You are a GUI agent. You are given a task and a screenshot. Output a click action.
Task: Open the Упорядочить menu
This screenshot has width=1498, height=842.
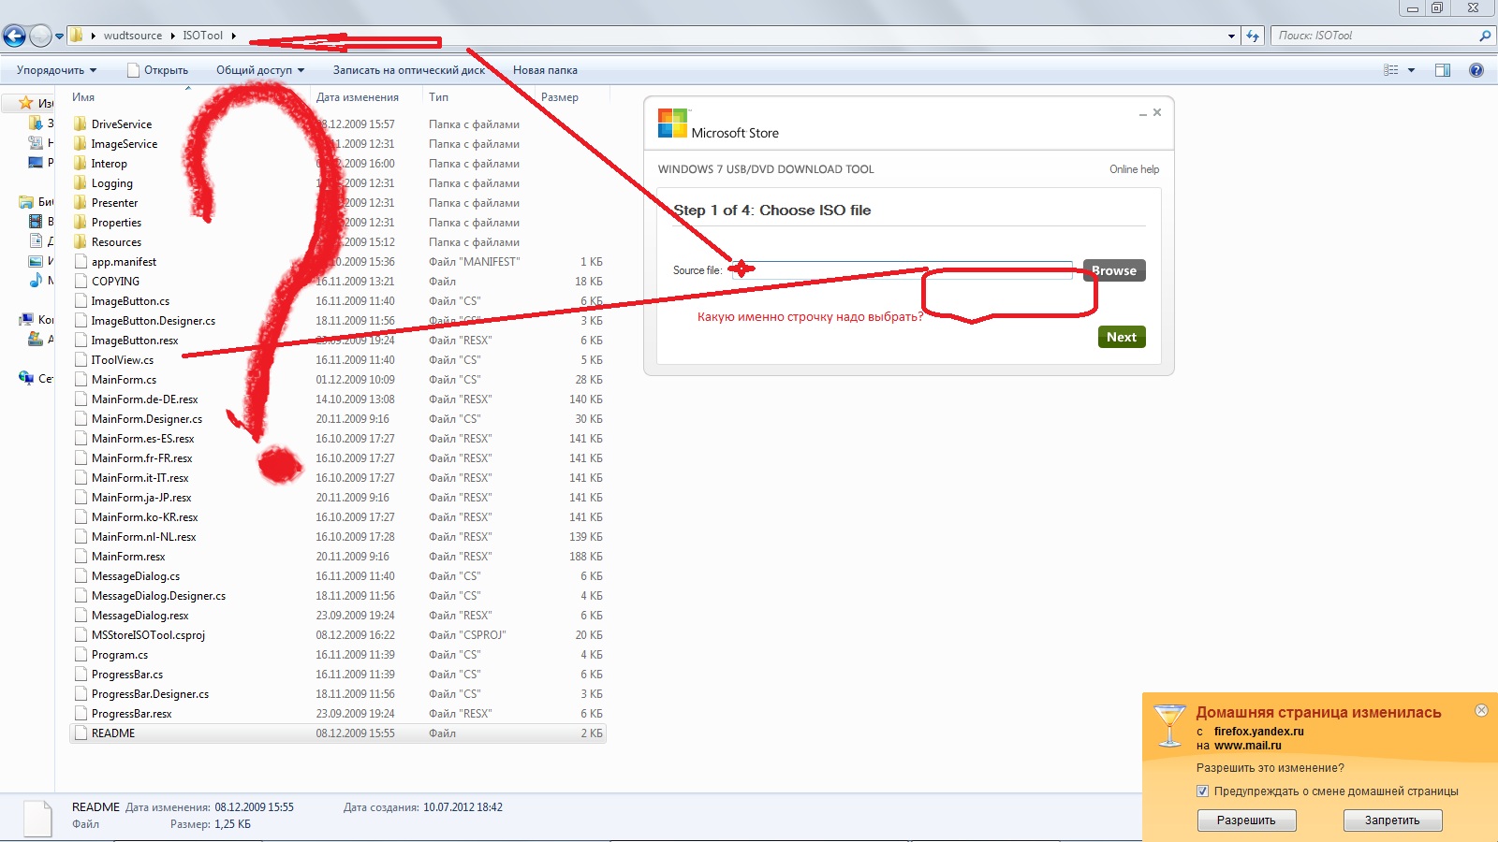[56, 70]
